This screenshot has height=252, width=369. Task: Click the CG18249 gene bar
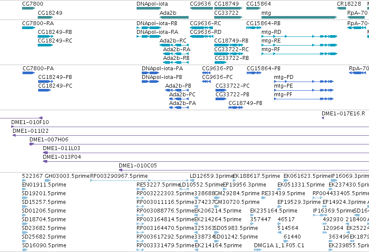coord(45,17)
